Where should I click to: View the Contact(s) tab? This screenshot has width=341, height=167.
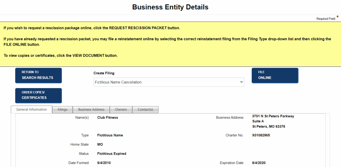coord(145,109)
